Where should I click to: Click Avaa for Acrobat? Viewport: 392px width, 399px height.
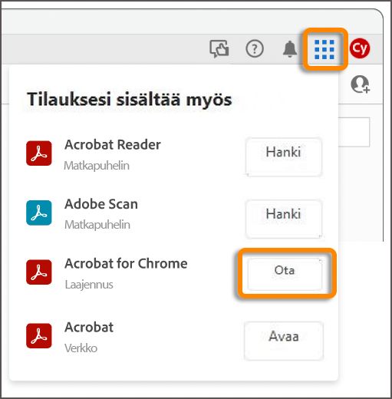pos(284,341)
